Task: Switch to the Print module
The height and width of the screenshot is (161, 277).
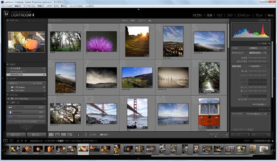Action: 259,15
